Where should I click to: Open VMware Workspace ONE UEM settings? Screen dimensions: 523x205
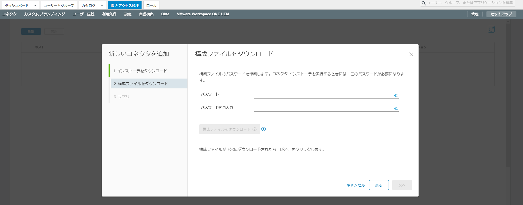[x=203, y=14]
